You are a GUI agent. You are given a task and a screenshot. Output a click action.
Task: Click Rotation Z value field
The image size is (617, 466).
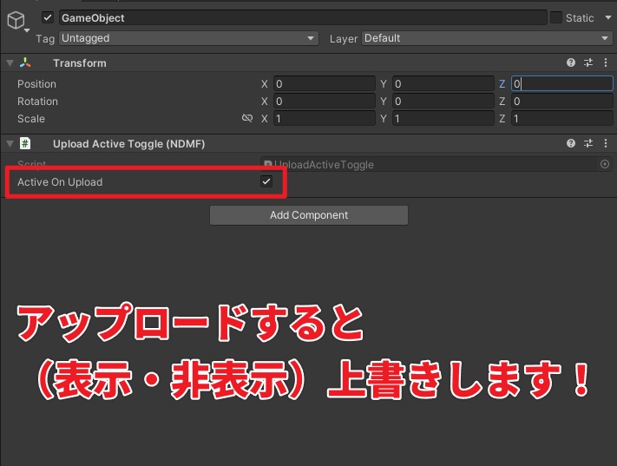562,102
